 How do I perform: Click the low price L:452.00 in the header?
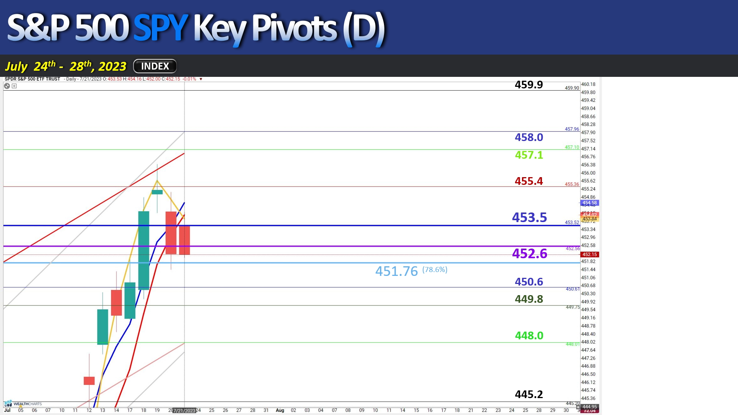point(151,79)
